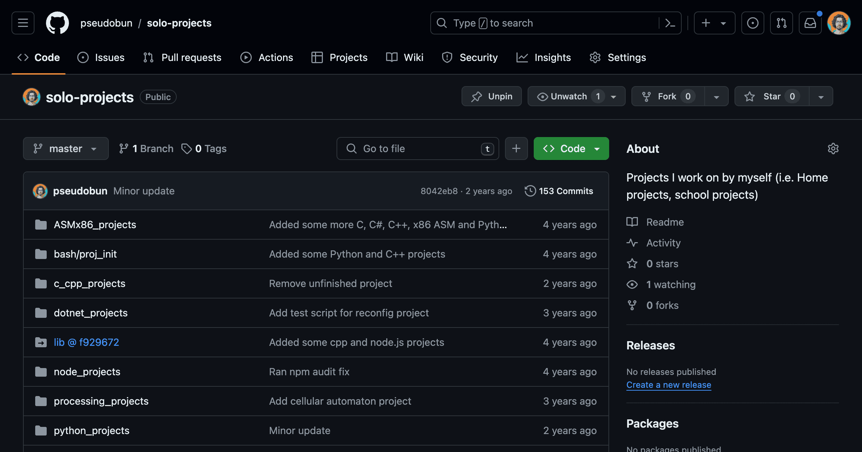The image size is (862, 452).
Task: Click the profile avatar
Action: [839, 23]
